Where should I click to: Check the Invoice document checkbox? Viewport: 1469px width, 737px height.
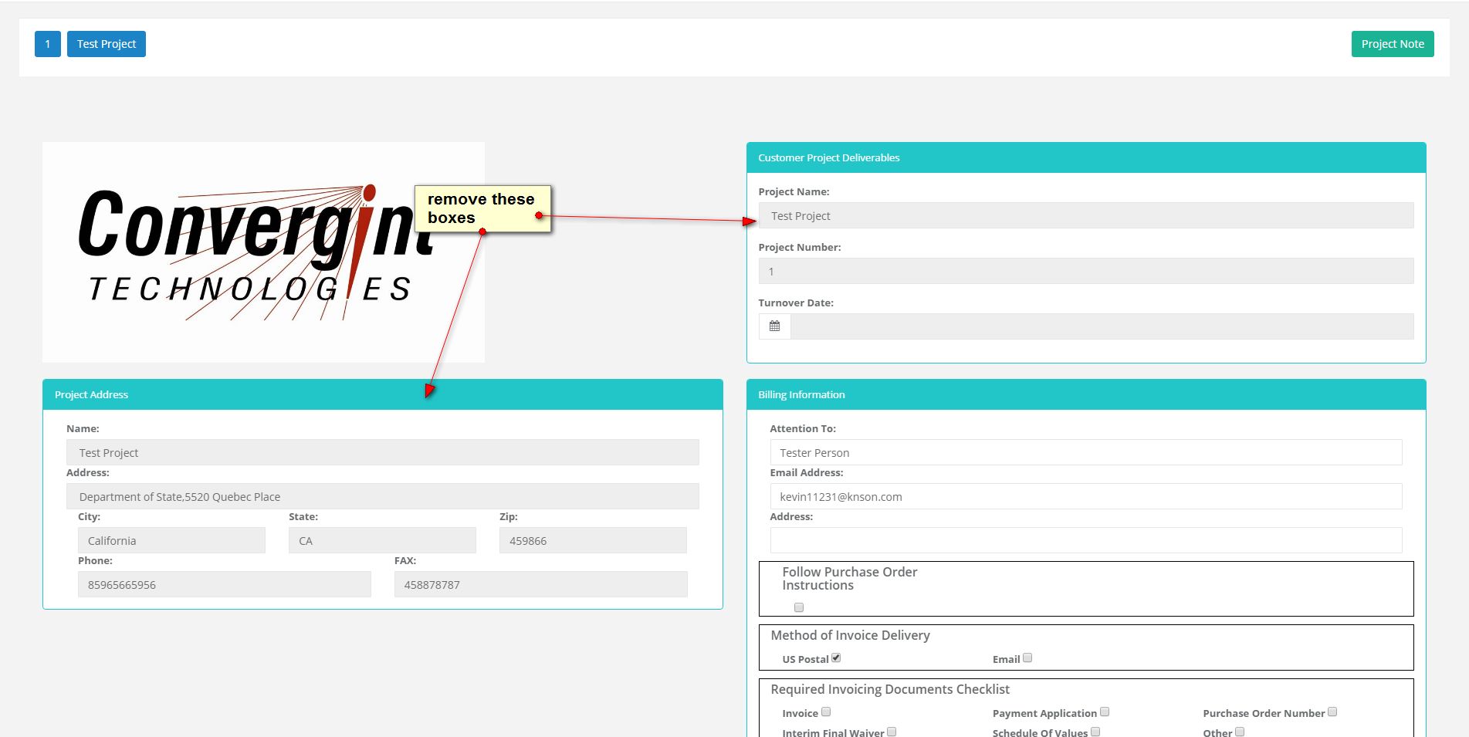[826, 712]
